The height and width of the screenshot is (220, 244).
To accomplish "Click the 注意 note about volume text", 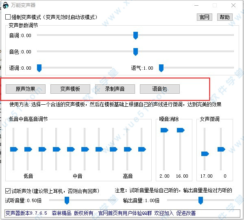I will (x=173, y=191).
